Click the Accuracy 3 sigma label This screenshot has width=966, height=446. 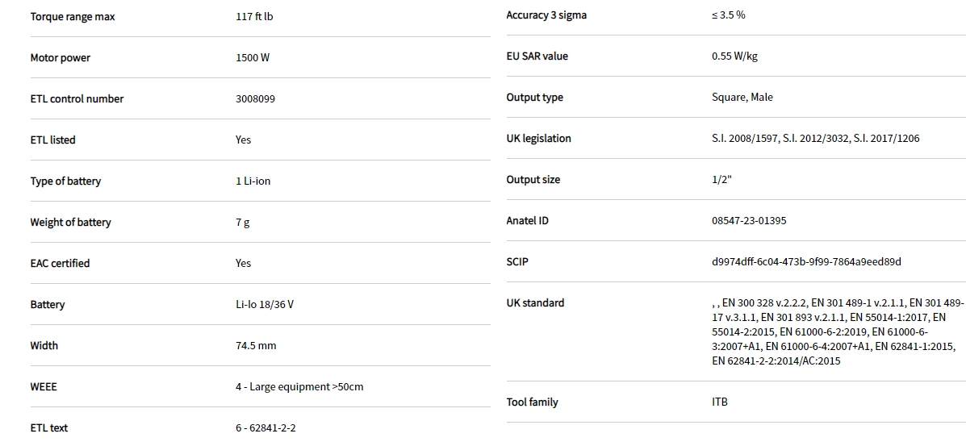tap(546, 15)
